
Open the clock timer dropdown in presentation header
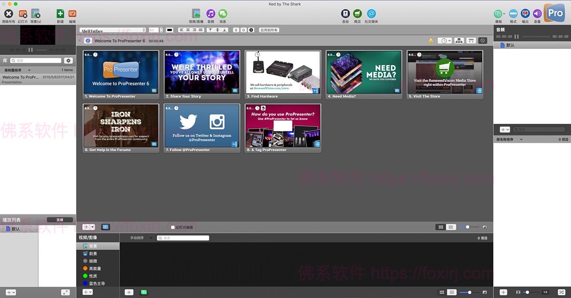(x=444, y=41)
